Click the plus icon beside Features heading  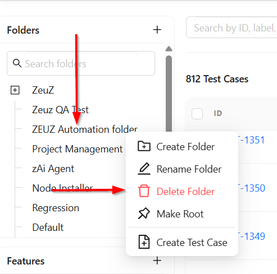click(x=157, y=261)
